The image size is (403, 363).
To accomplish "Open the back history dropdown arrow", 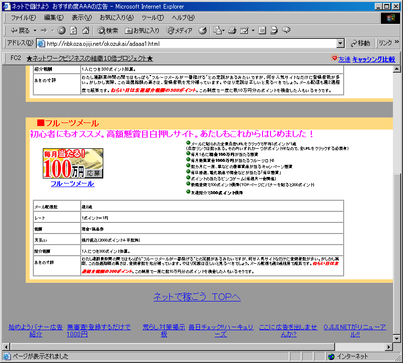I will click(x=35, y=31).
